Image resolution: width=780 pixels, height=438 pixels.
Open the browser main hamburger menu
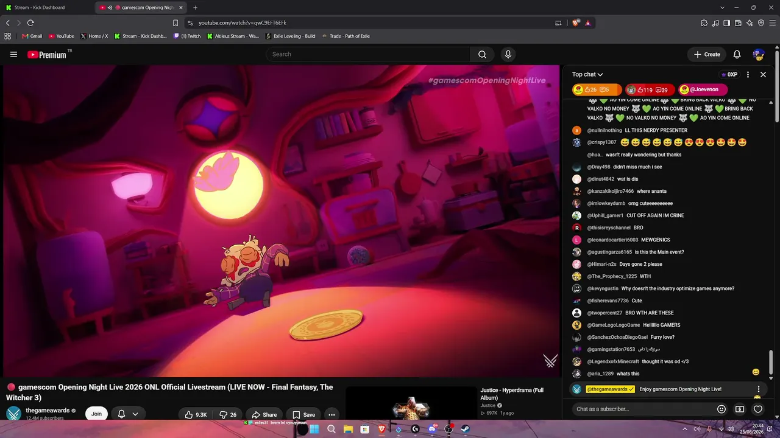pos(772,23)
